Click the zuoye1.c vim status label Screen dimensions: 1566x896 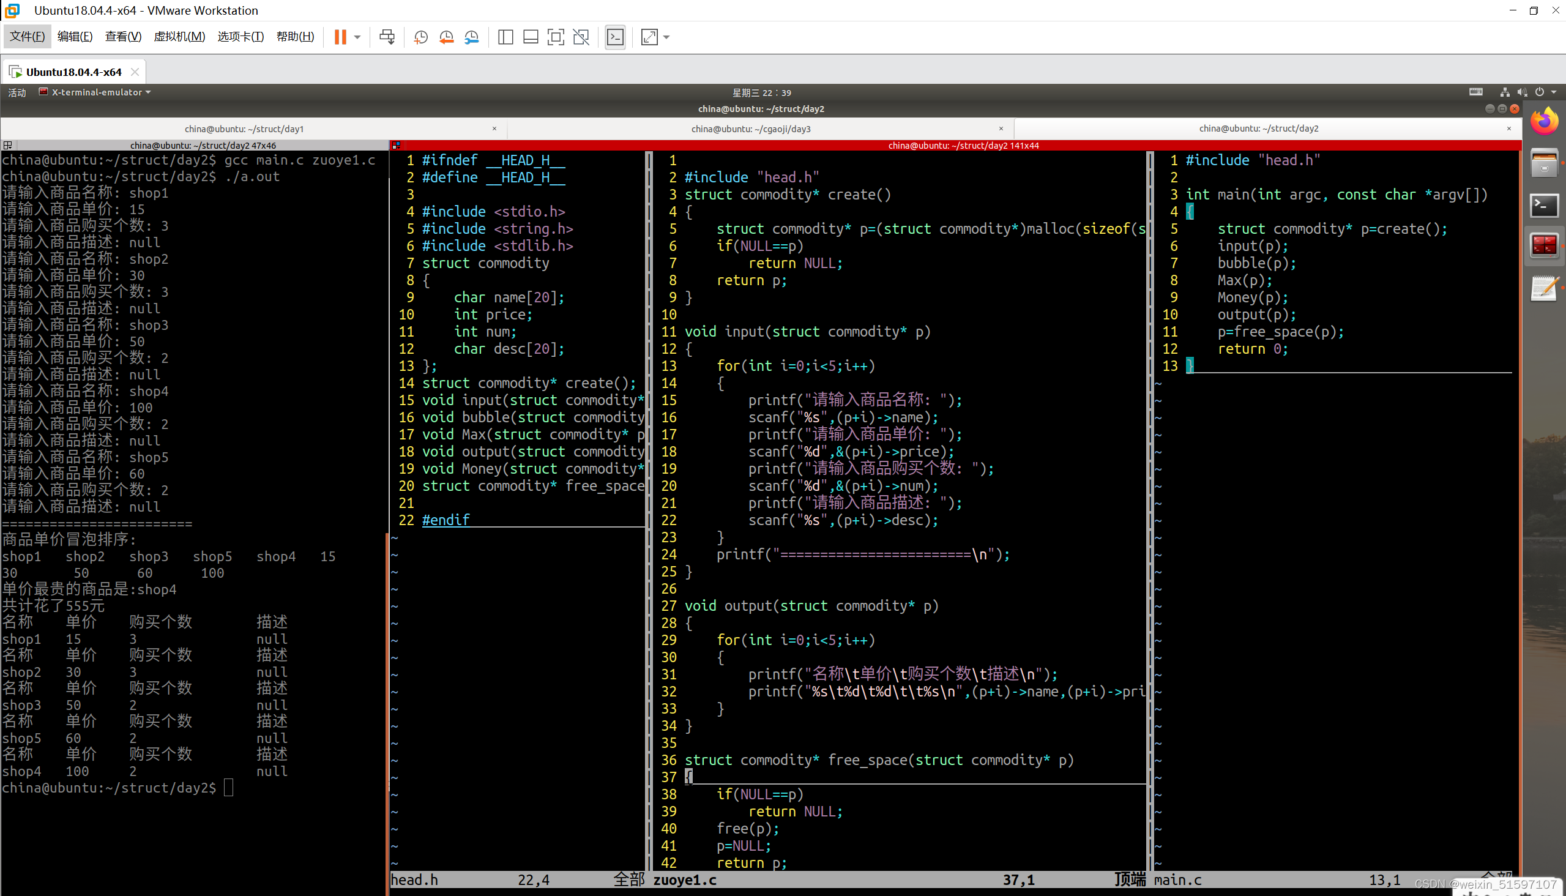coord(684,880)
